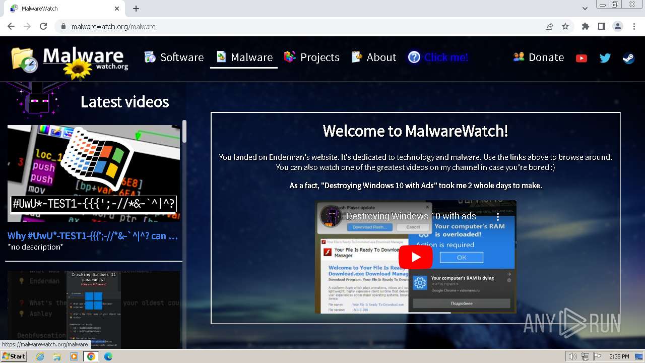Image resolution: width=645 pixels, height=363 pixels.
Task: Click the taskbar clock showing 2:35 PM
Action: 619,356
